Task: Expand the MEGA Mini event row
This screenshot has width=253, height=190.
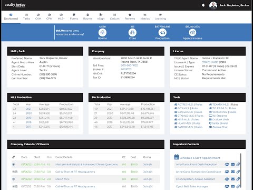Action: (x=14, y=179)
